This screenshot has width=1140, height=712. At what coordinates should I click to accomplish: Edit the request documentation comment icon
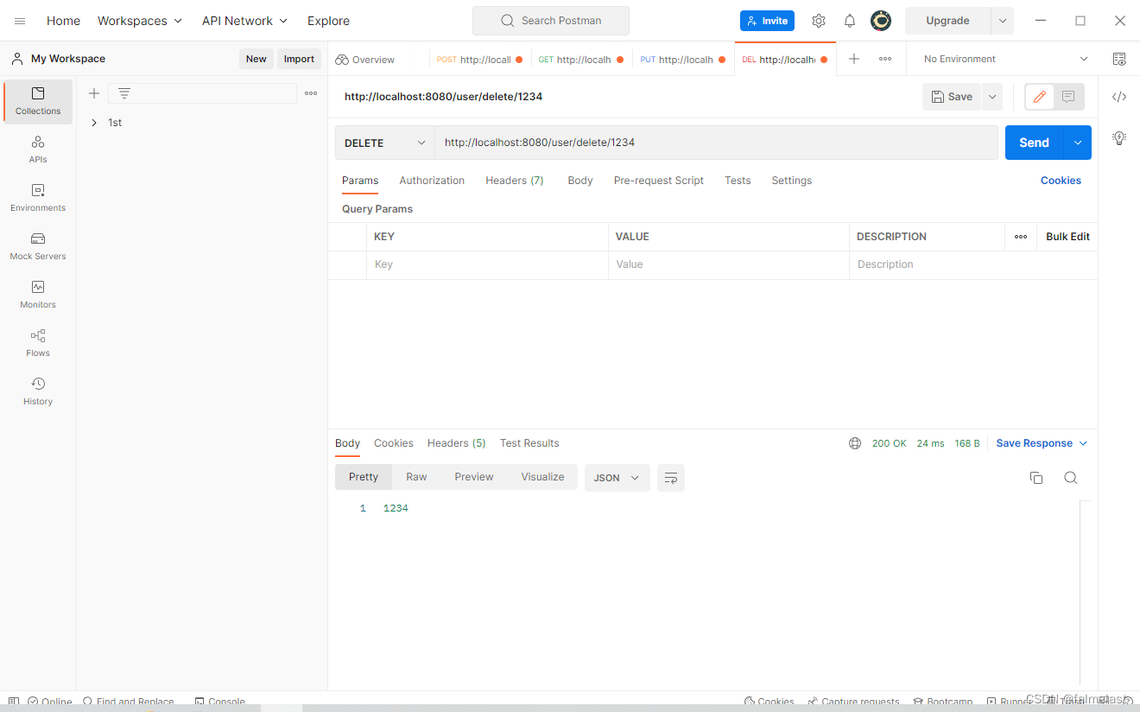point(1067,96)
